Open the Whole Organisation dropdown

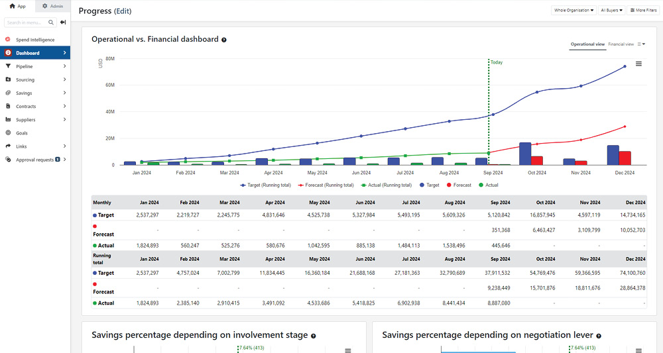[573, 11]
